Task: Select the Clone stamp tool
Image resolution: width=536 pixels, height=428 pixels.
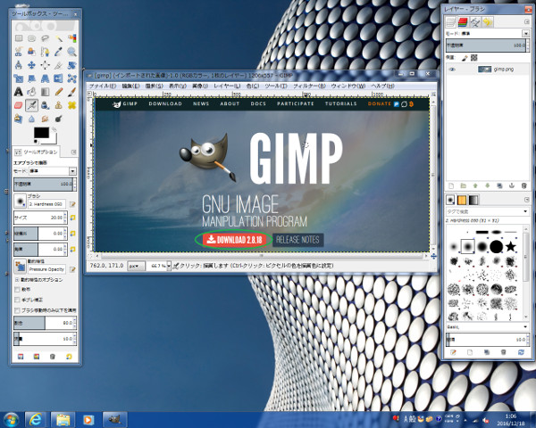Action: pyautogui.click(x=58, y=105)
